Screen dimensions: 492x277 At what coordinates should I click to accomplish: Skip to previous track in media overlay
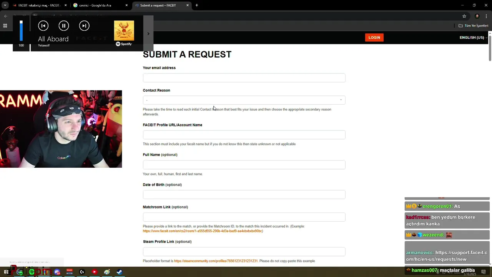pos(43,26)
